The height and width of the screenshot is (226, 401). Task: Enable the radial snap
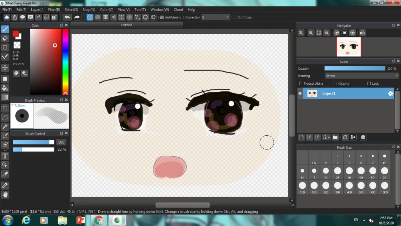pos(121,17)
